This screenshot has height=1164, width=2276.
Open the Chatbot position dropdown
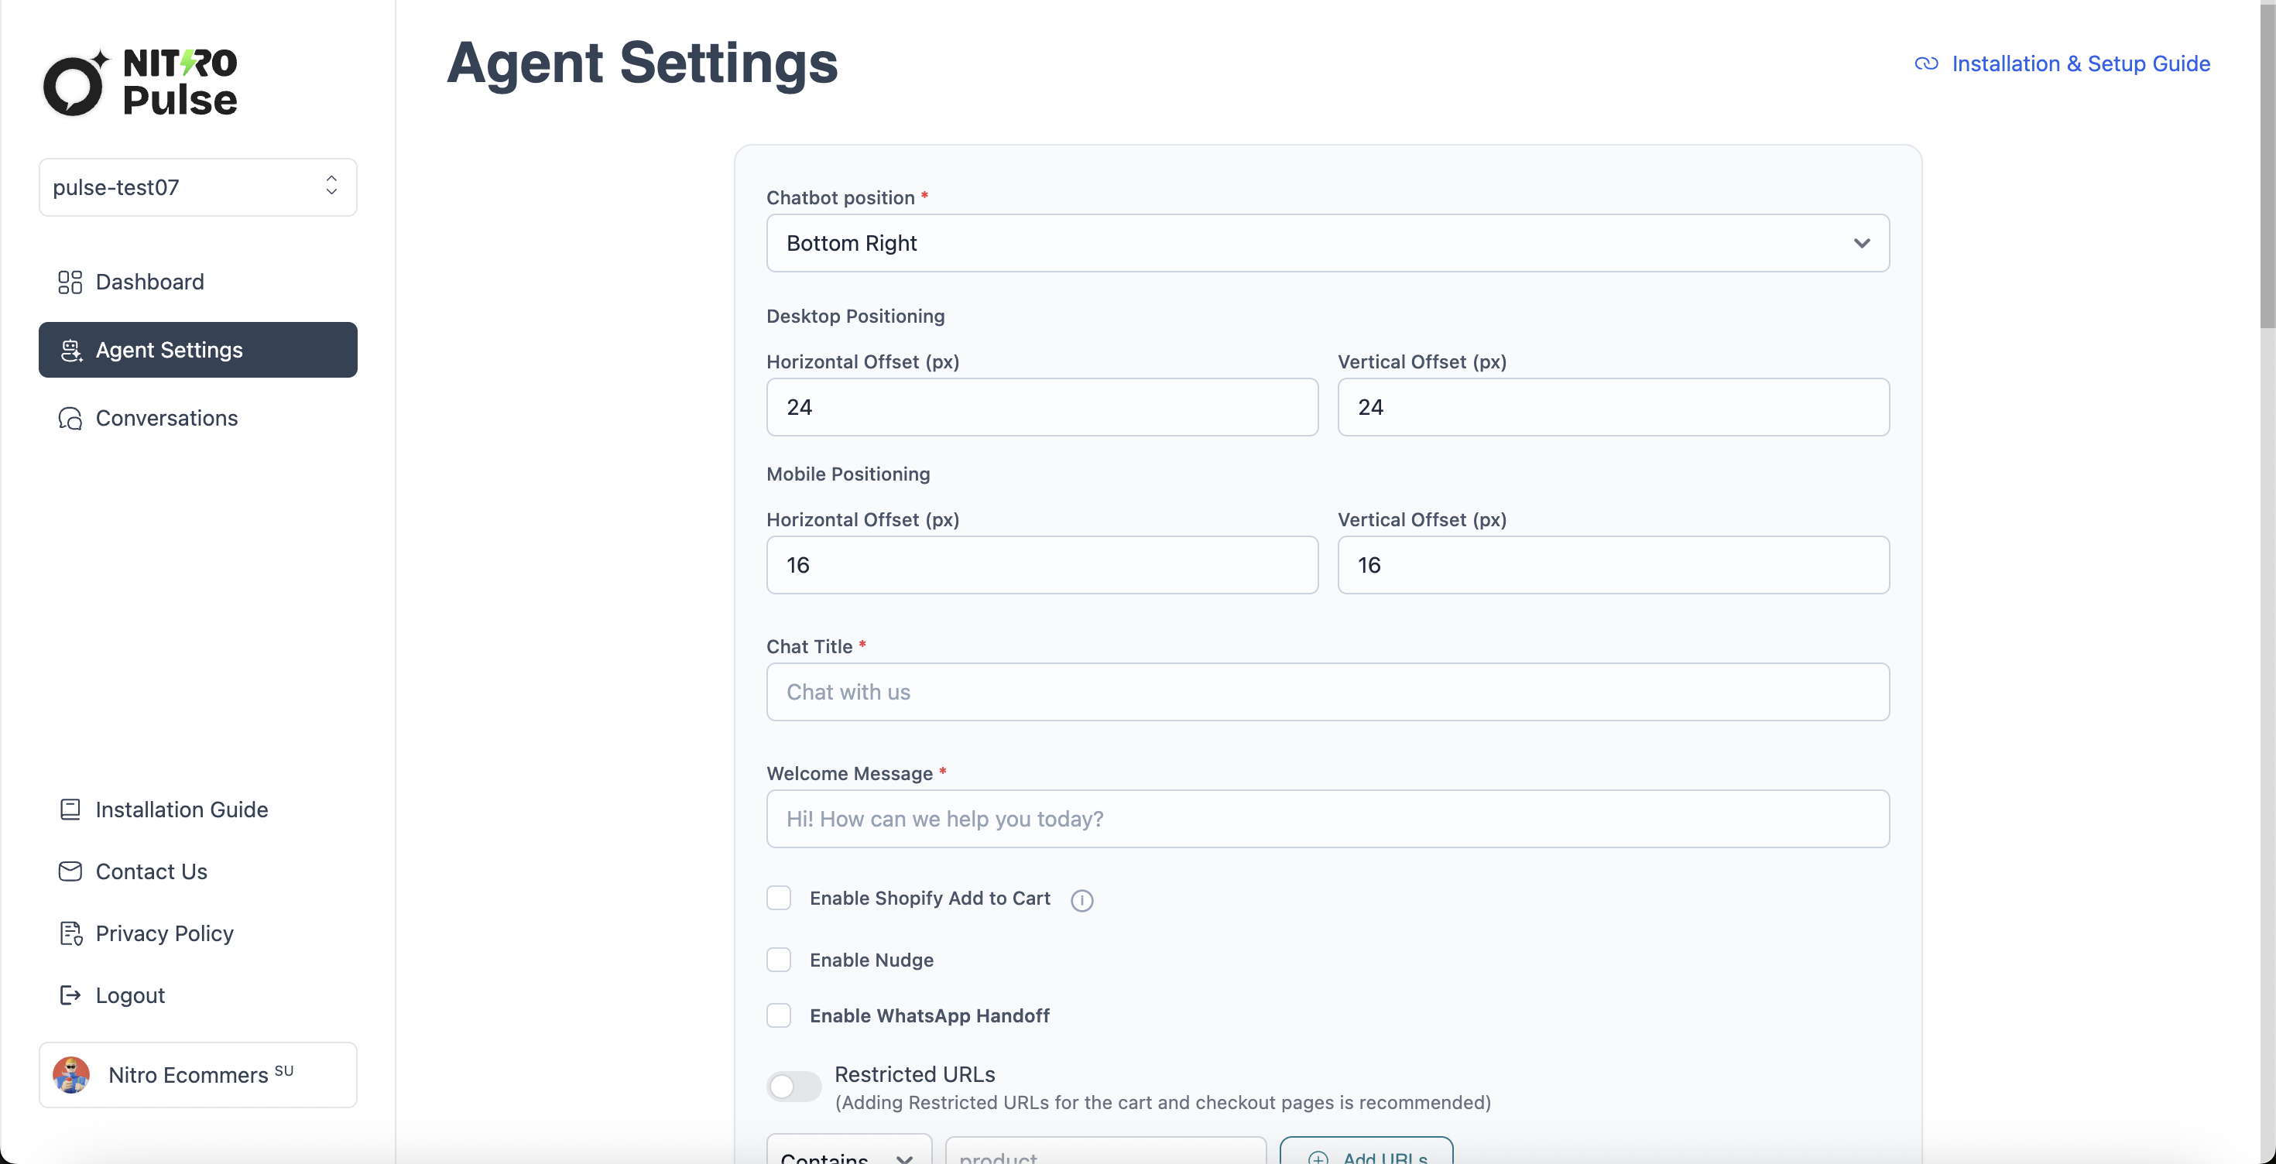point(1327,243)
